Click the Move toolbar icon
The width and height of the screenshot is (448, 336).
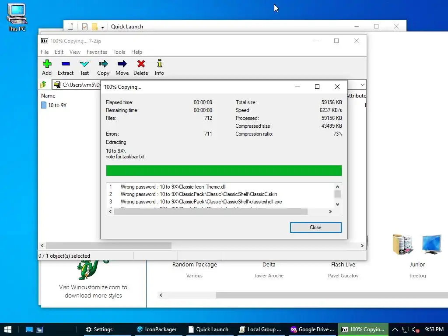click(122, 67)
